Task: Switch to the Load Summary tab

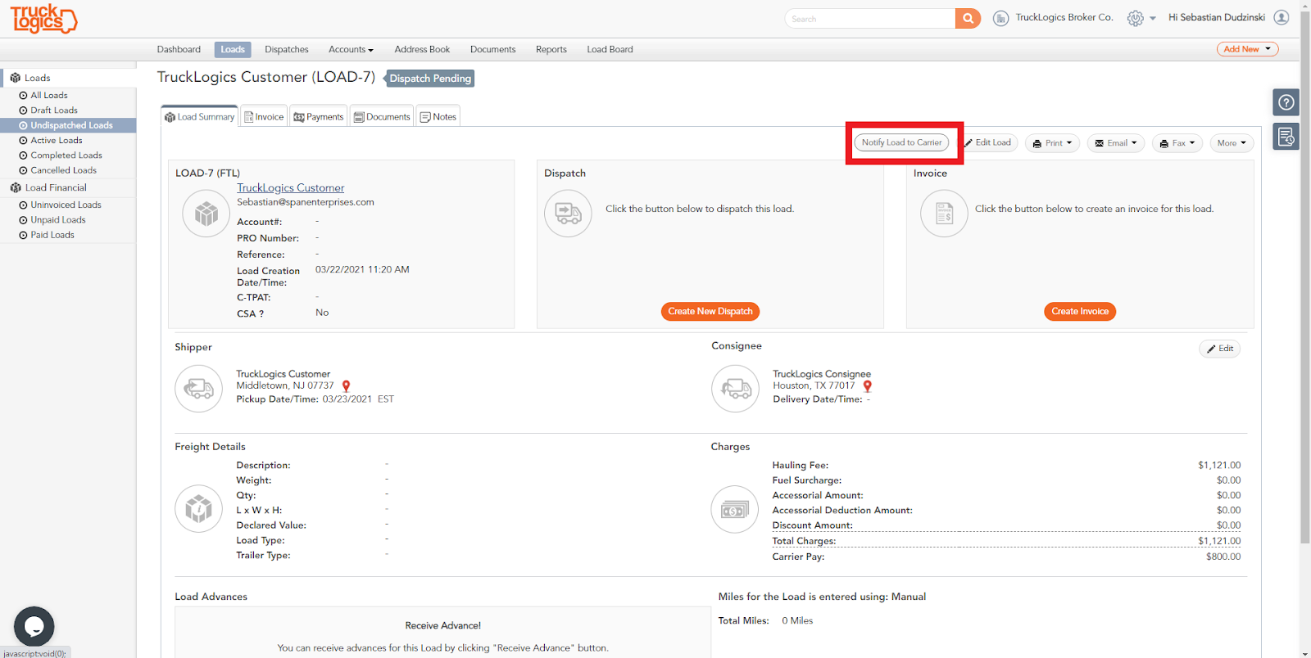Action: pos(200,117)
